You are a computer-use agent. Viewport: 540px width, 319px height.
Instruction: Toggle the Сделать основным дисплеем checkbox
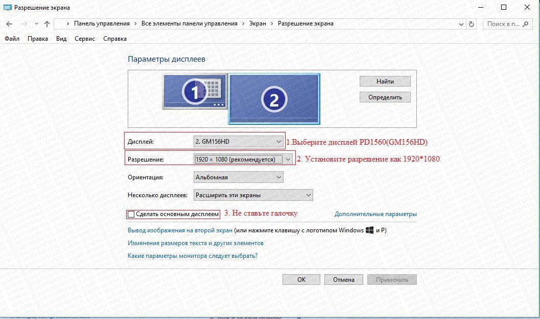click(x=131, y=214)
